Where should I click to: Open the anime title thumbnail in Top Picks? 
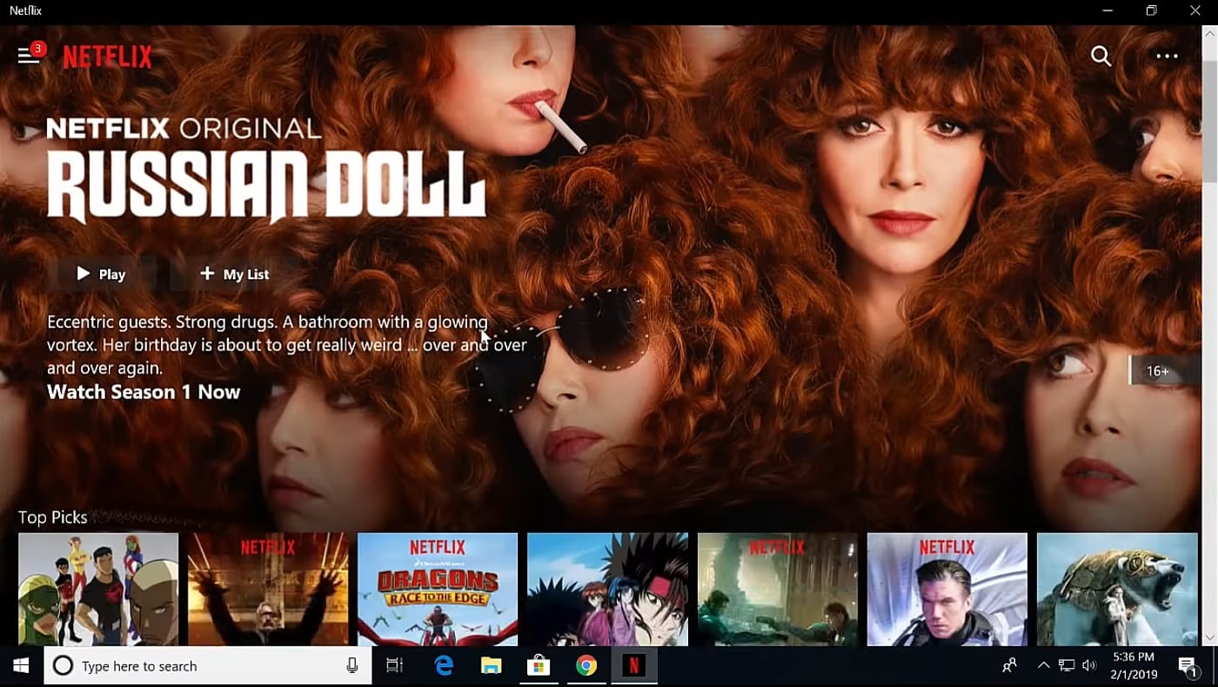pos(606,590)
